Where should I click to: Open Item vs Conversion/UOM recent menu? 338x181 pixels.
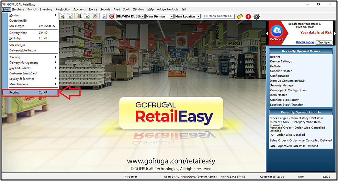click(288, 81)
